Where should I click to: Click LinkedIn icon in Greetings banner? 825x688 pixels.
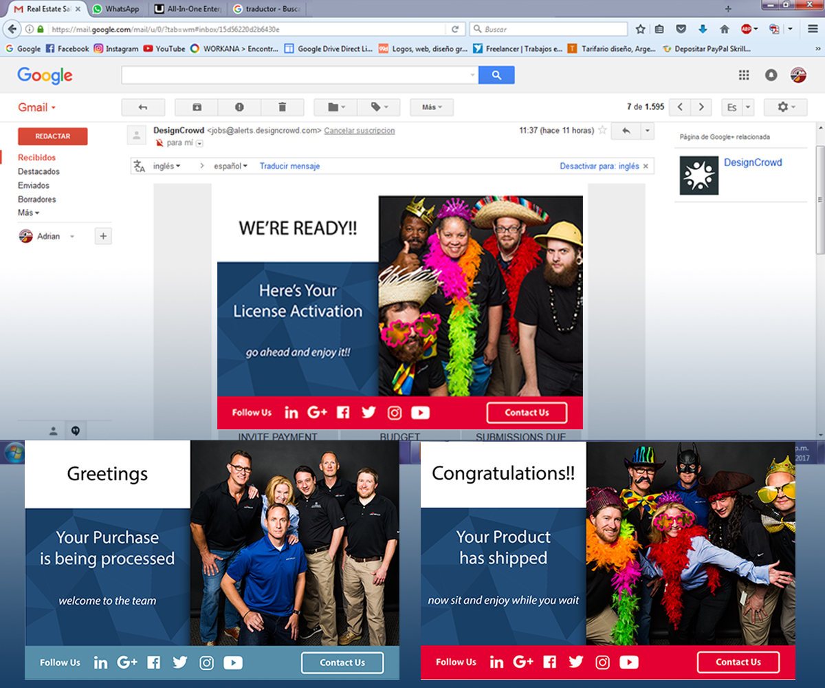101,663
